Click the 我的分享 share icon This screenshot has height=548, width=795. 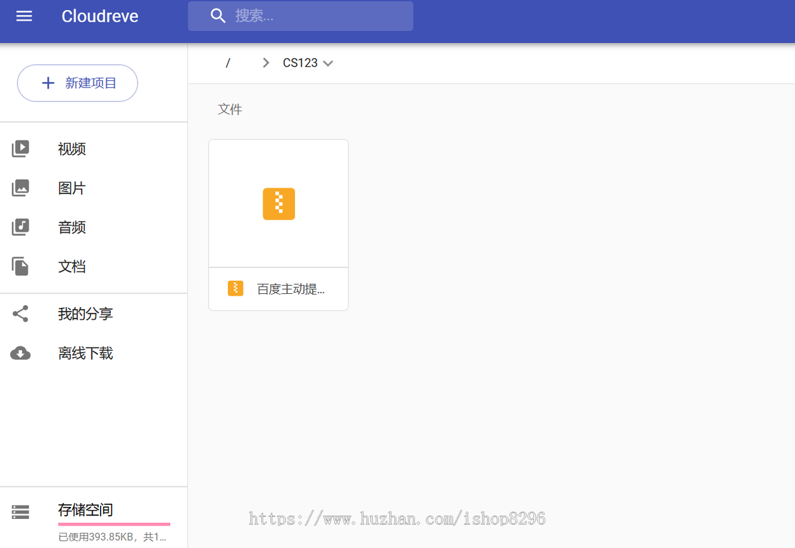coord(21,314)
